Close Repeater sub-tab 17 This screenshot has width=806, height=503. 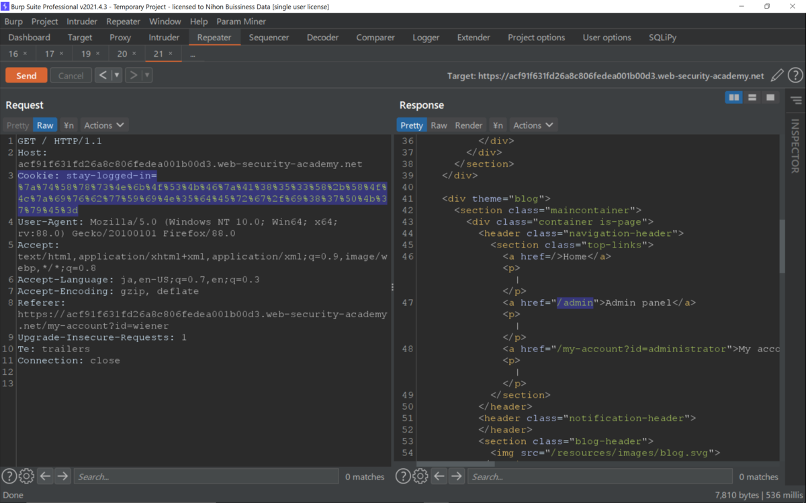[x=62, y=54]
